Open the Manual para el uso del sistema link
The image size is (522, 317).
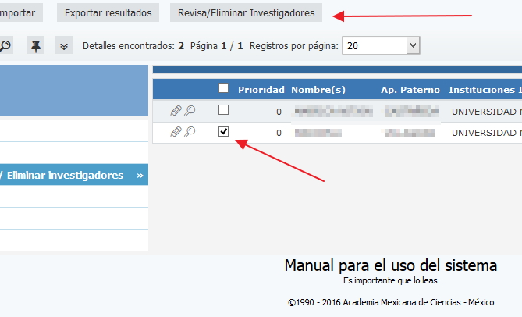pyautogui.click(x=390, y=265)
